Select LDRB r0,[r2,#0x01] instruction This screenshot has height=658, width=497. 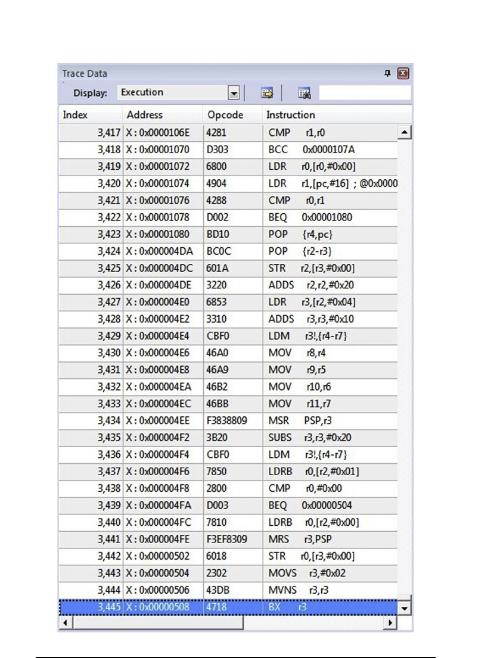pos(313,471)
